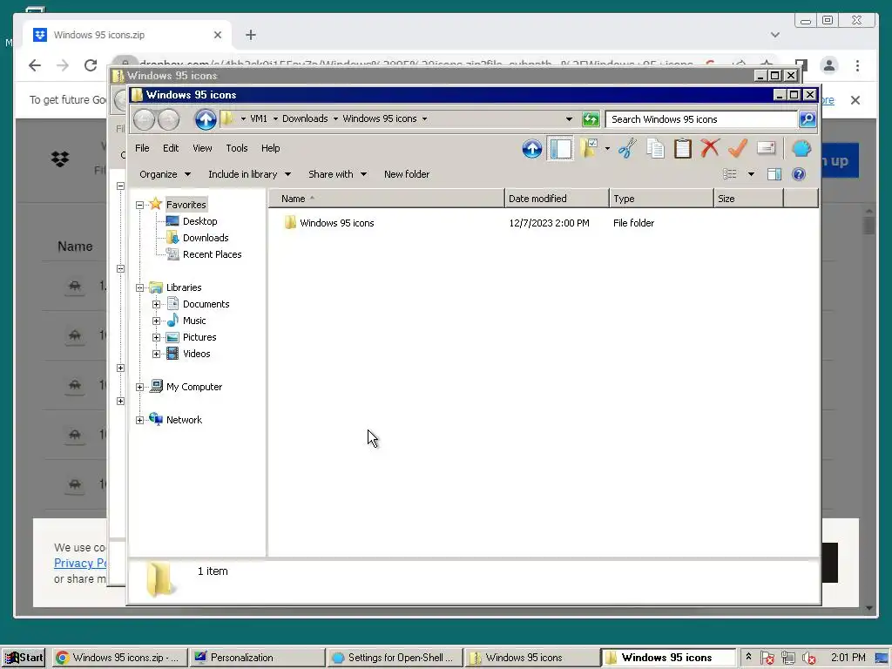
Task: Click the Search Windows 95 icons field
Action: click(x=701, y=118)
